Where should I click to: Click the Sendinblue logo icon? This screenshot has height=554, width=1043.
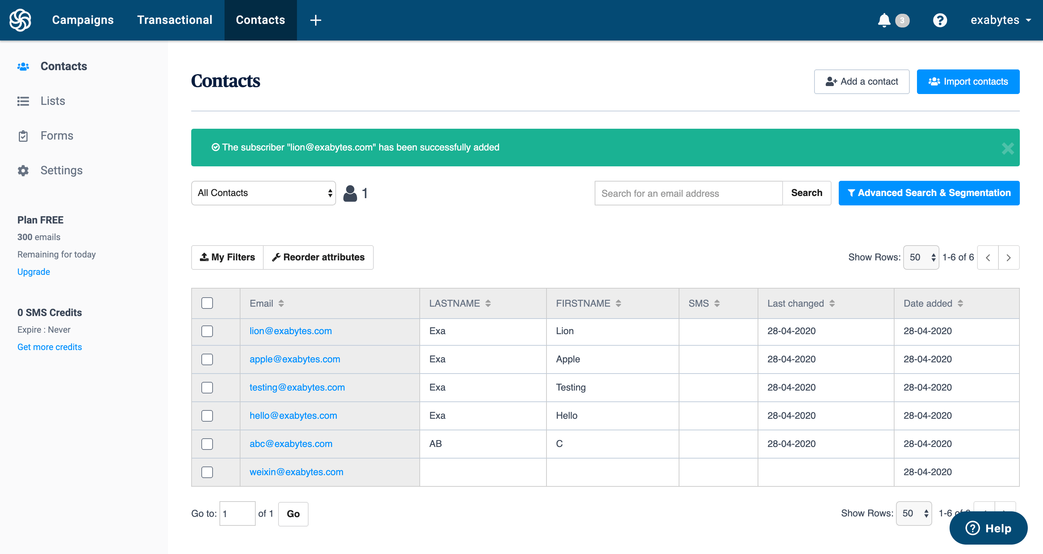20,20
